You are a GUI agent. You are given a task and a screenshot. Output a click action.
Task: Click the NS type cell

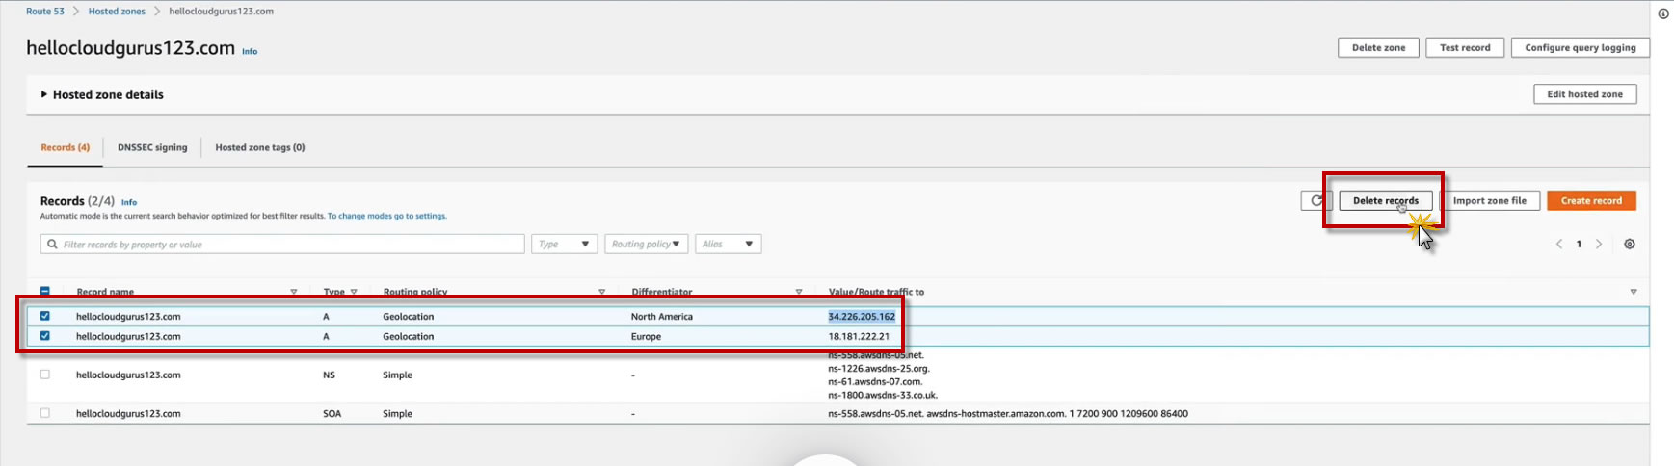pos(329,375)
